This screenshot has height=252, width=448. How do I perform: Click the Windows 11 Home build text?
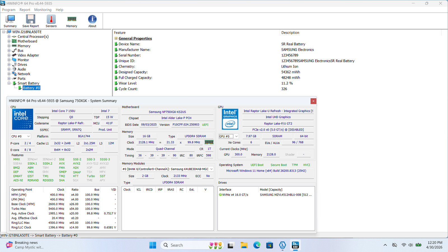tap(266, 171)
